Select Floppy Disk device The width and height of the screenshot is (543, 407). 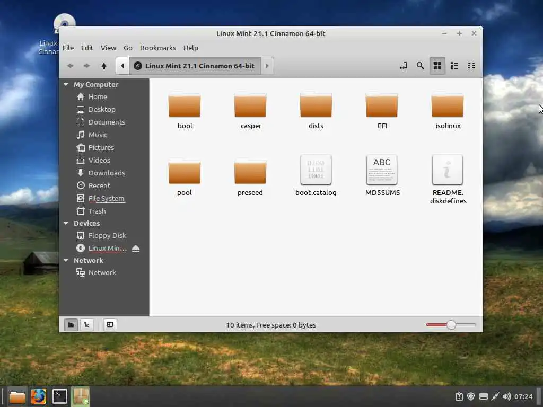pyautogui.click(x=104, y=236)
